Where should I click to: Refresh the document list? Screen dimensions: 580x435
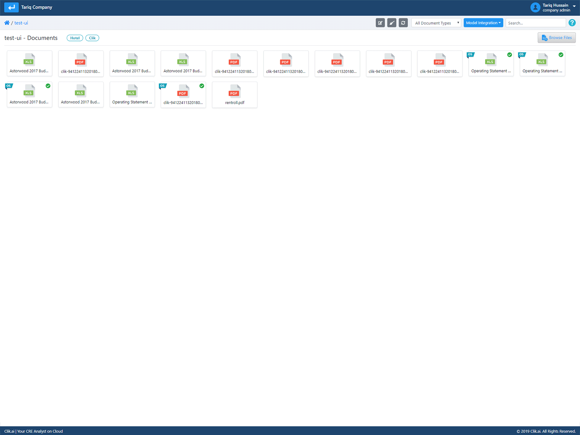pyautogui.click(x=403, y=22)
